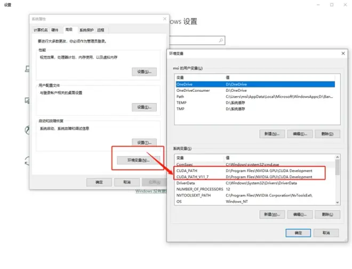This screenshot has width=352, height=269.
Task: Select the TMP user variable row
Action: pyautogui.click(x=255, y=109)
